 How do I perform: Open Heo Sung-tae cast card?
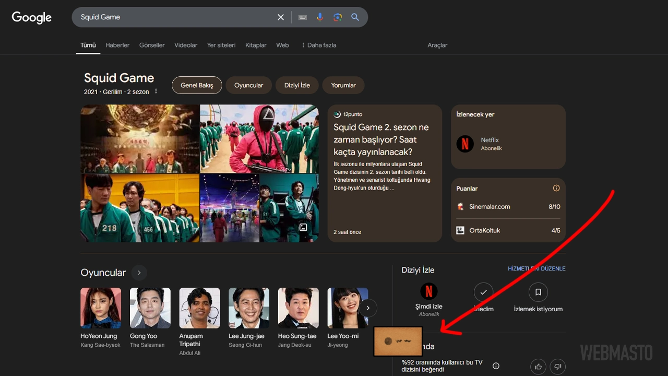[x=298, y=318]
